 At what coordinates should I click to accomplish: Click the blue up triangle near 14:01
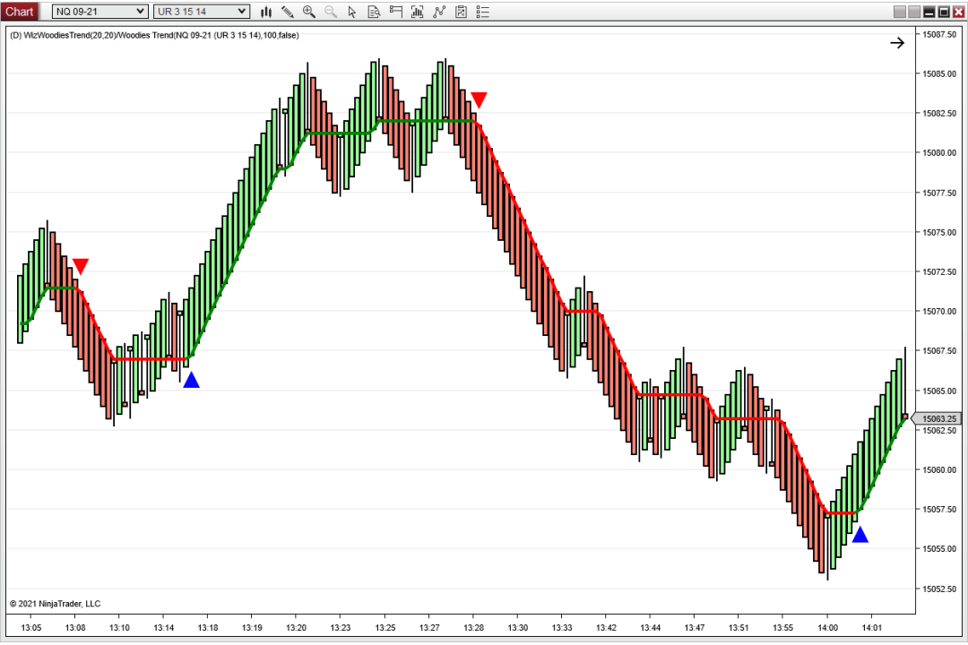coord(860,535)
